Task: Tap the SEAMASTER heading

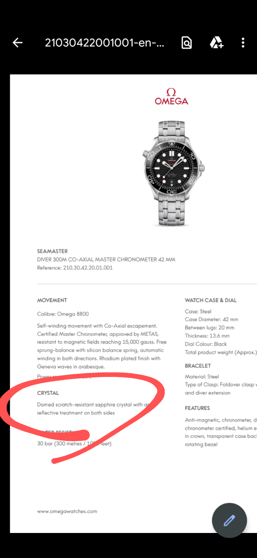Action: click(x=53, y=251)
